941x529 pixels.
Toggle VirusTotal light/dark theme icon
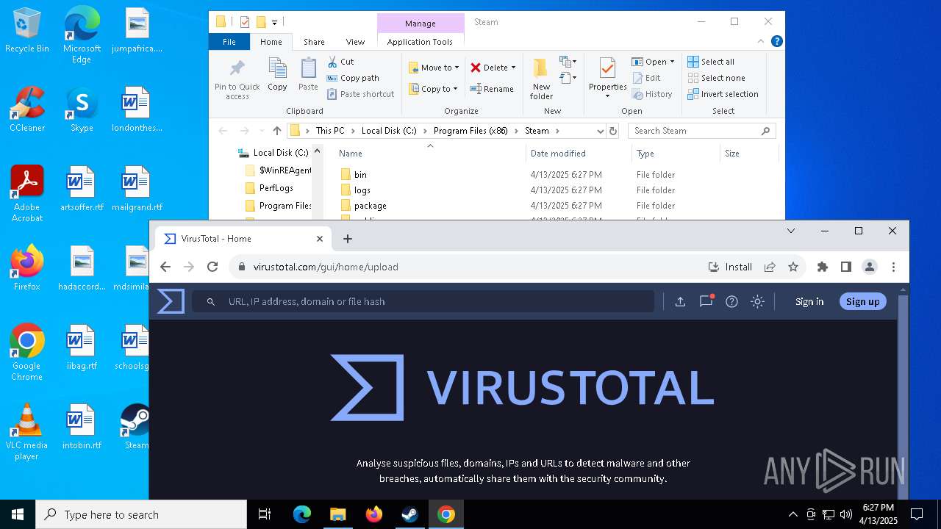[x=757, y=301]
